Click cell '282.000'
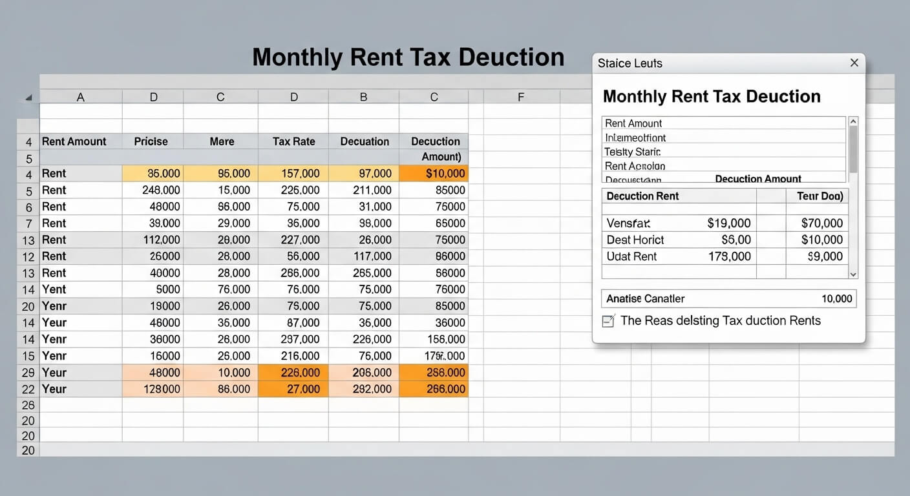The image size is (910, 496). point(363,389)
